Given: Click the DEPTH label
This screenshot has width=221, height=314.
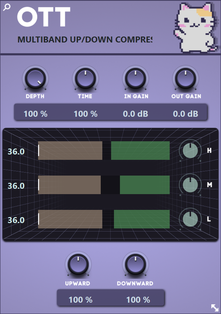Looking at the screenshot, I should 35,96.
